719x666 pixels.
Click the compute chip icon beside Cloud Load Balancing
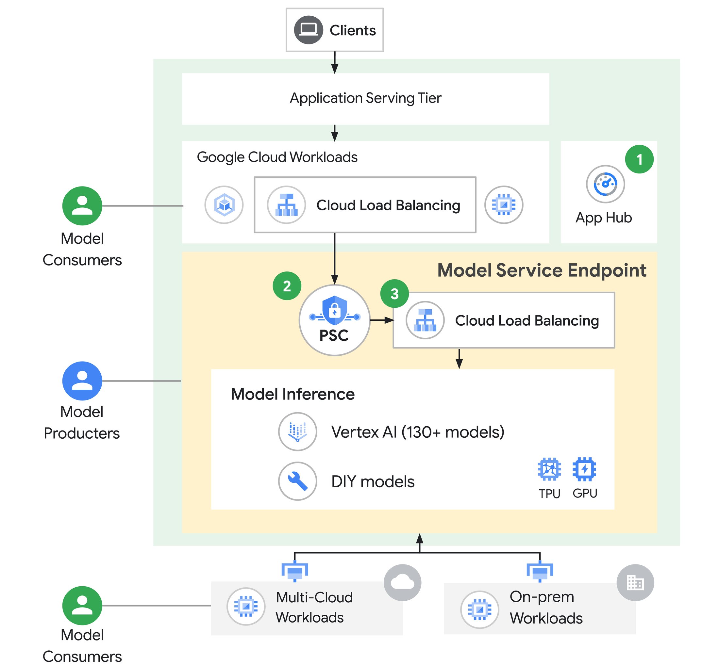point(503,205)
